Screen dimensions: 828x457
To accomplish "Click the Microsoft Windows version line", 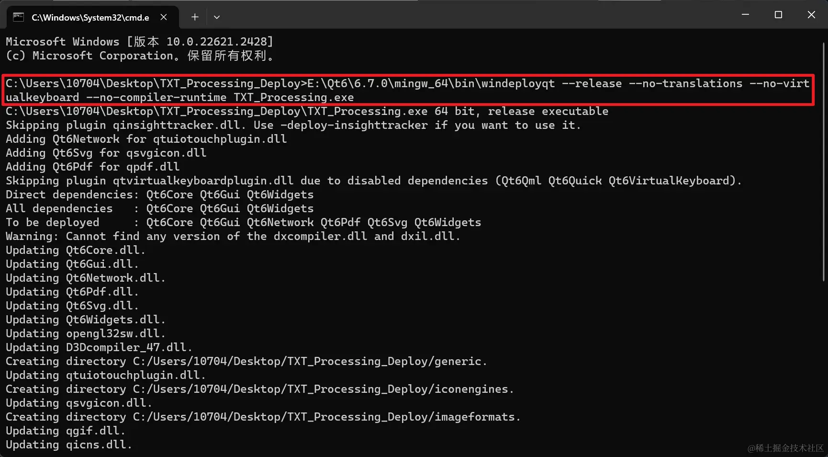I will point(139,42).
